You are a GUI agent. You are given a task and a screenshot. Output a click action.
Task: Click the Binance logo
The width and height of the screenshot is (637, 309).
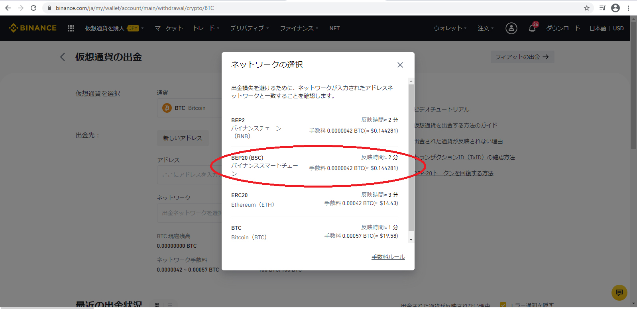coord(33,28)
